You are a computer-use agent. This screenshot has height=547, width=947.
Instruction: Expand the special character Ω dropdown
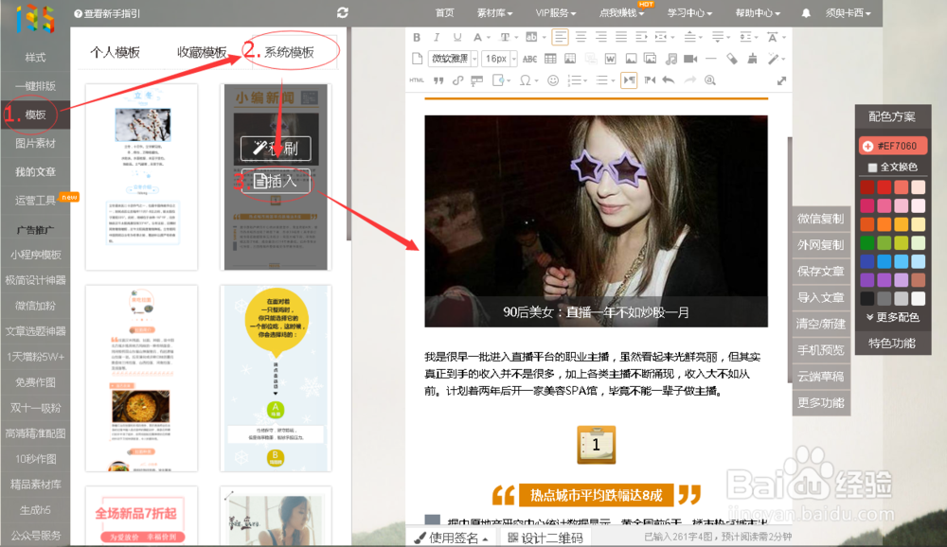click(536, 80)
